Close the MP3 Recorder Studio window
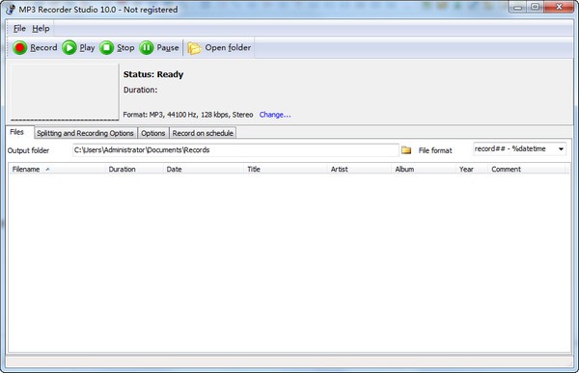 point(559,7)
